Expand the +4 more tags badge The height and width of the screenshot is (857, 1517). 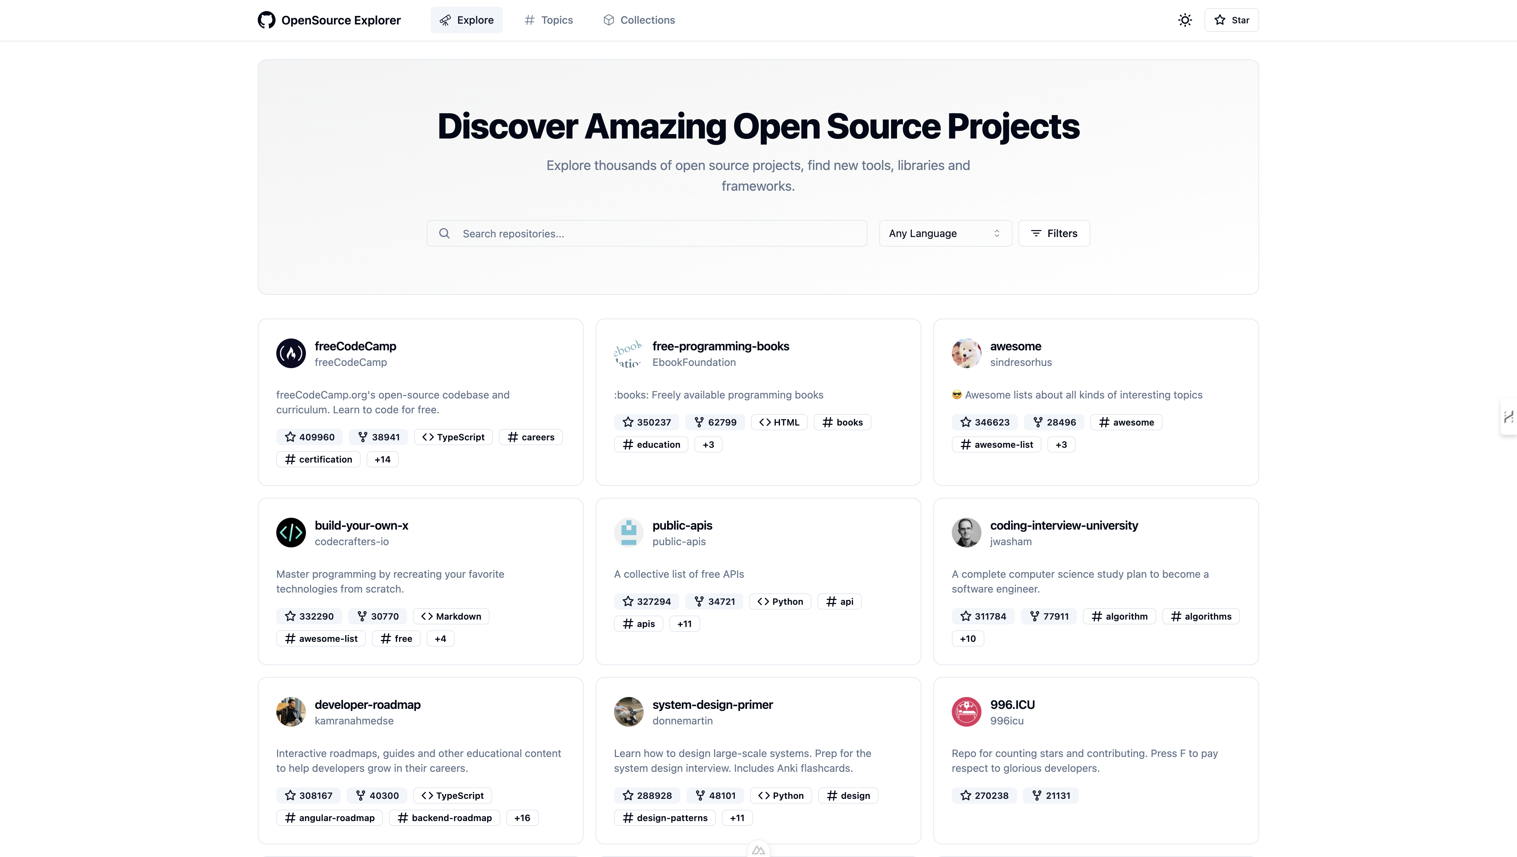[x=440, y=638]
